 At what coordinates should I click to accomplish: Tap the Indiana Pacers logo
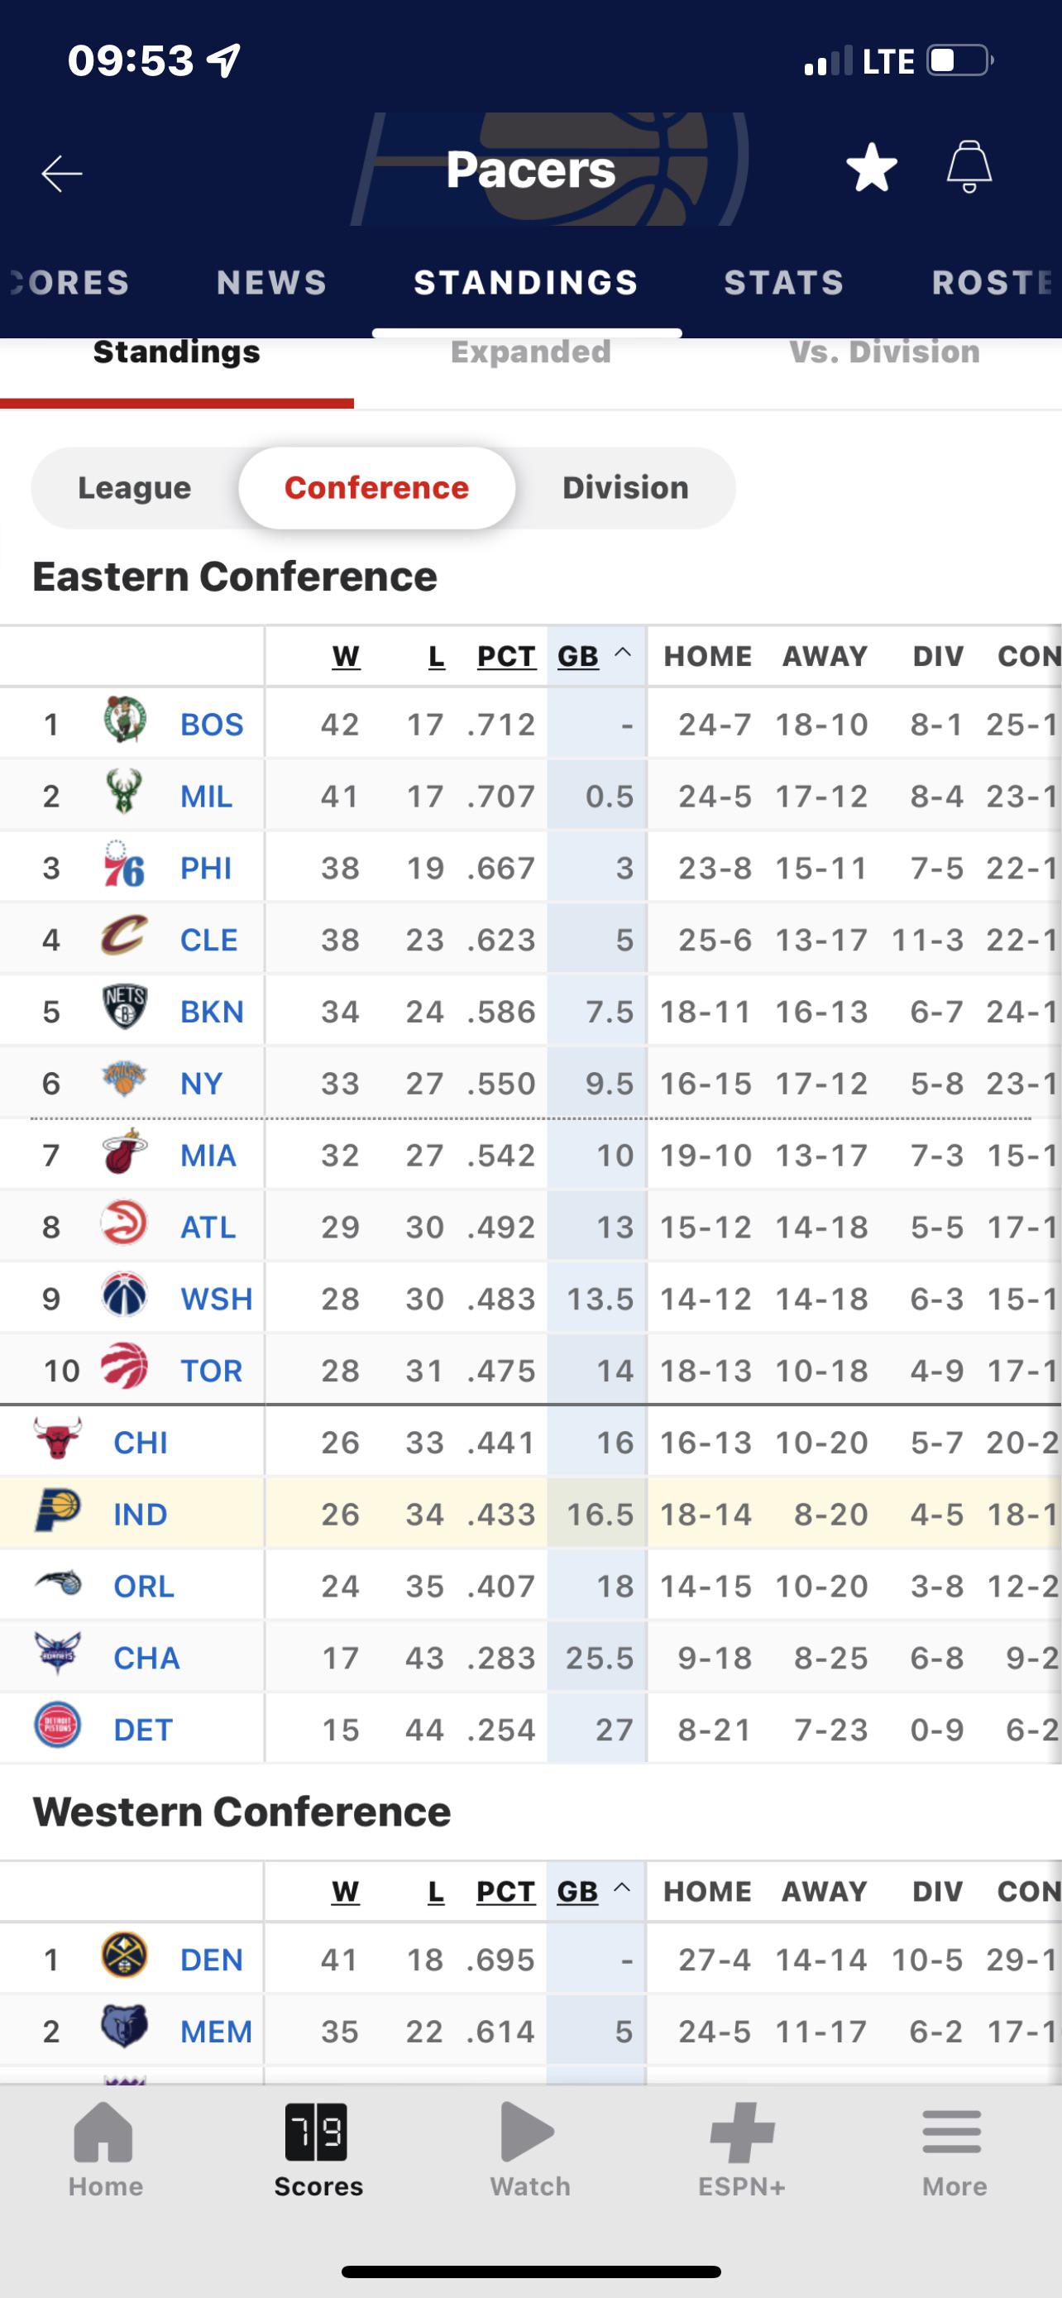point(58,1510)
